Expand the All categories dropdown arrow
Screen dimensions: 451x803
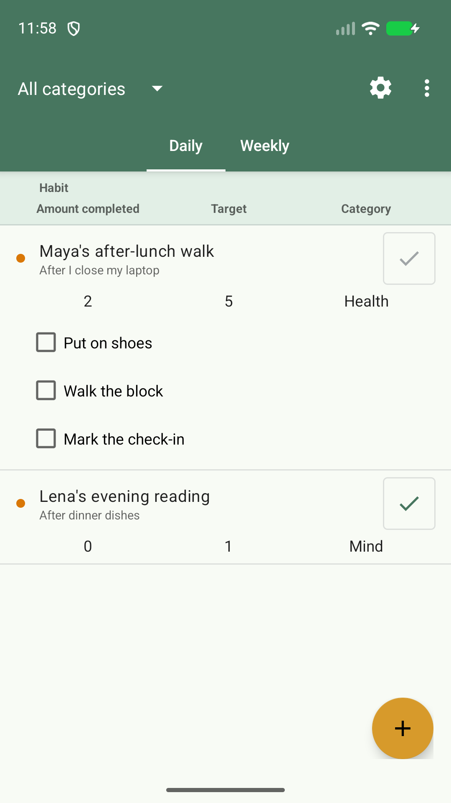[157, 88]
